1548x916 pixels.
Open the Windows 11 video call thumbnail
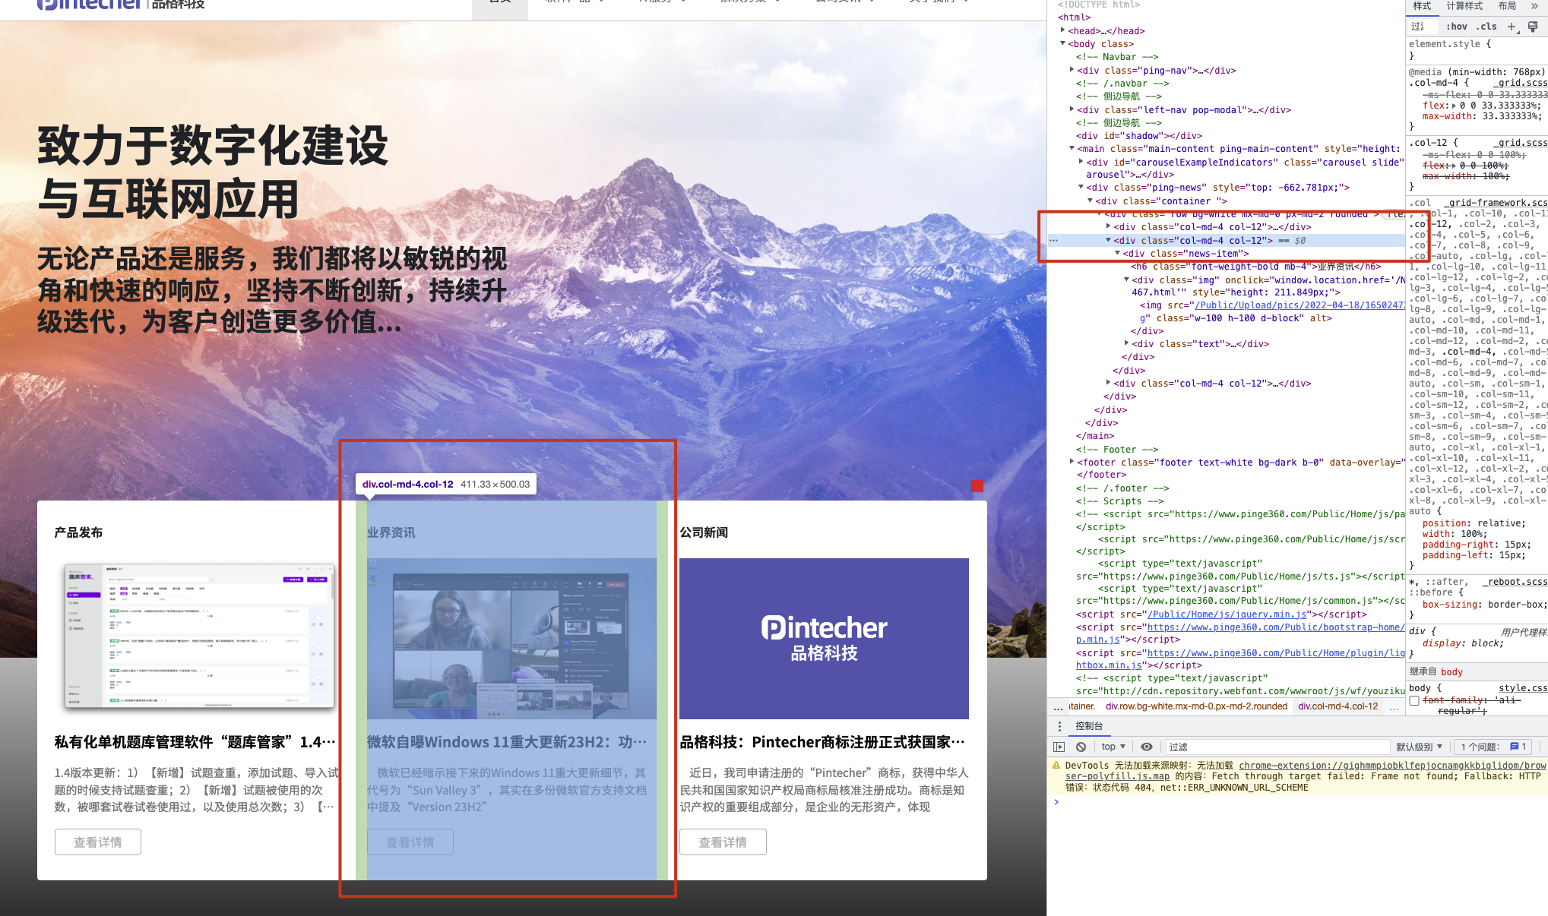tap(511, 639)
